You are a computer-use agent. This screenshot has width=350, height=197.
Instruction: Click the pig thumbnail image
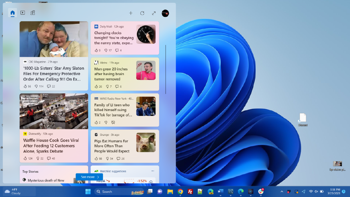(146, 143)
